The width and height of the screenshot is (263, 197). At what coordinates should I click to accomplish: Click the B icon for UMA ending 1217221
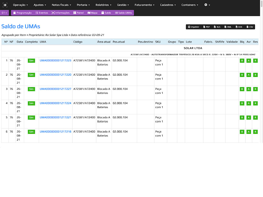242,117
